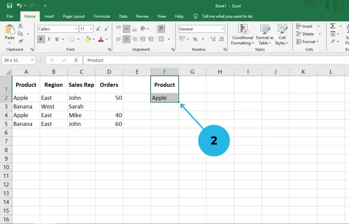Toggle Center horizontal alignment

point(126,39)
